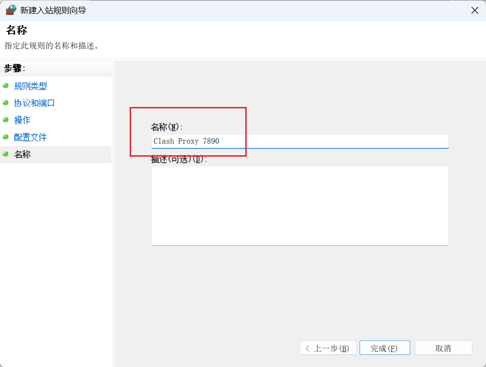Click green bullet beside 名称 step

tap(5, 154)
